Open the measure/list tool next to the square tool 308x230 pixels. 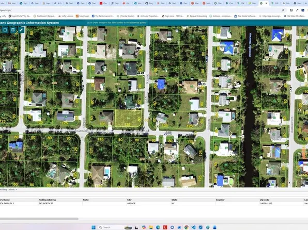pos(13,30)
